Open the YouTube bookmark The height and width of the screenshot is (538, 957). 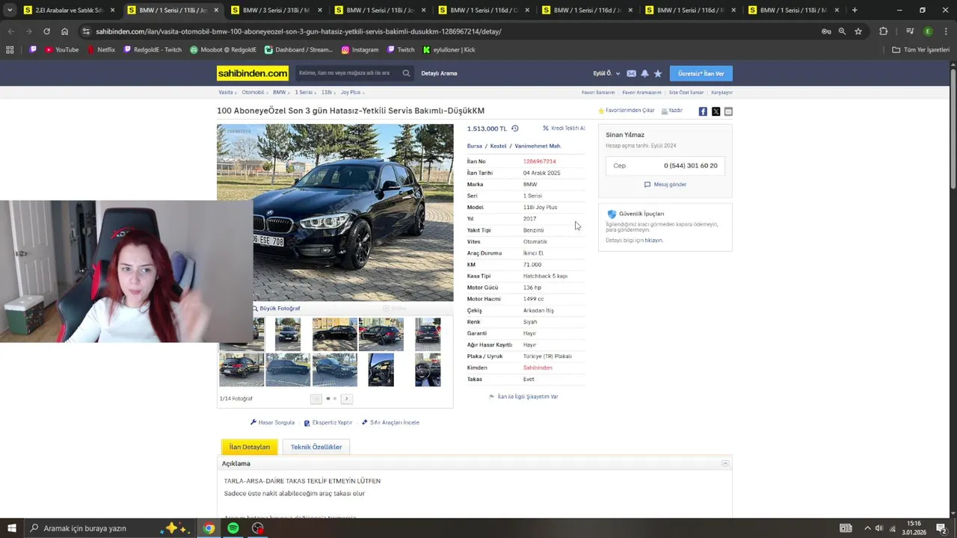61,50
